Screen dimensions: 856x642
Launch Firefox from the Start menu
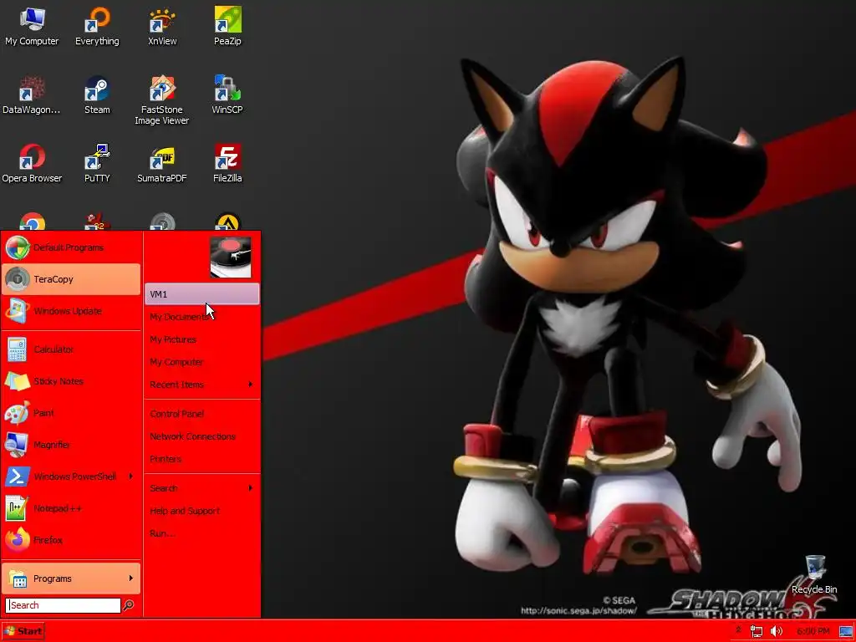[71, 541]
